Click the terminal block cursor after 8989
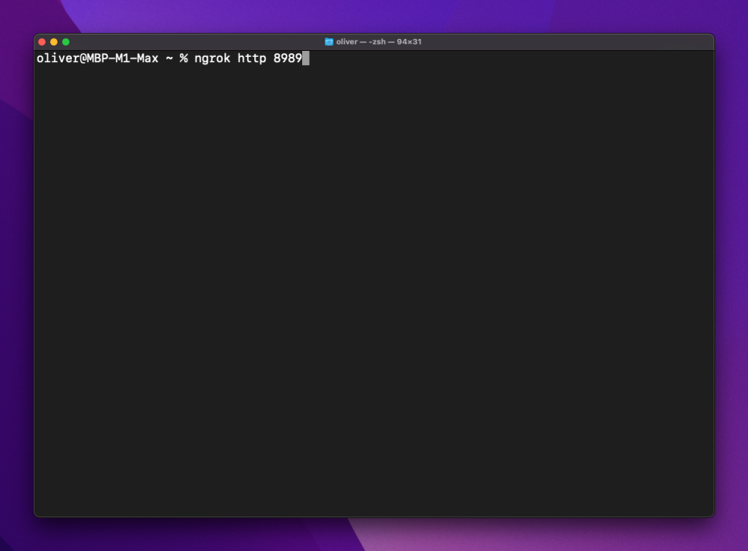This screenshot has height=551, width=748. click(x=306, y=58)
